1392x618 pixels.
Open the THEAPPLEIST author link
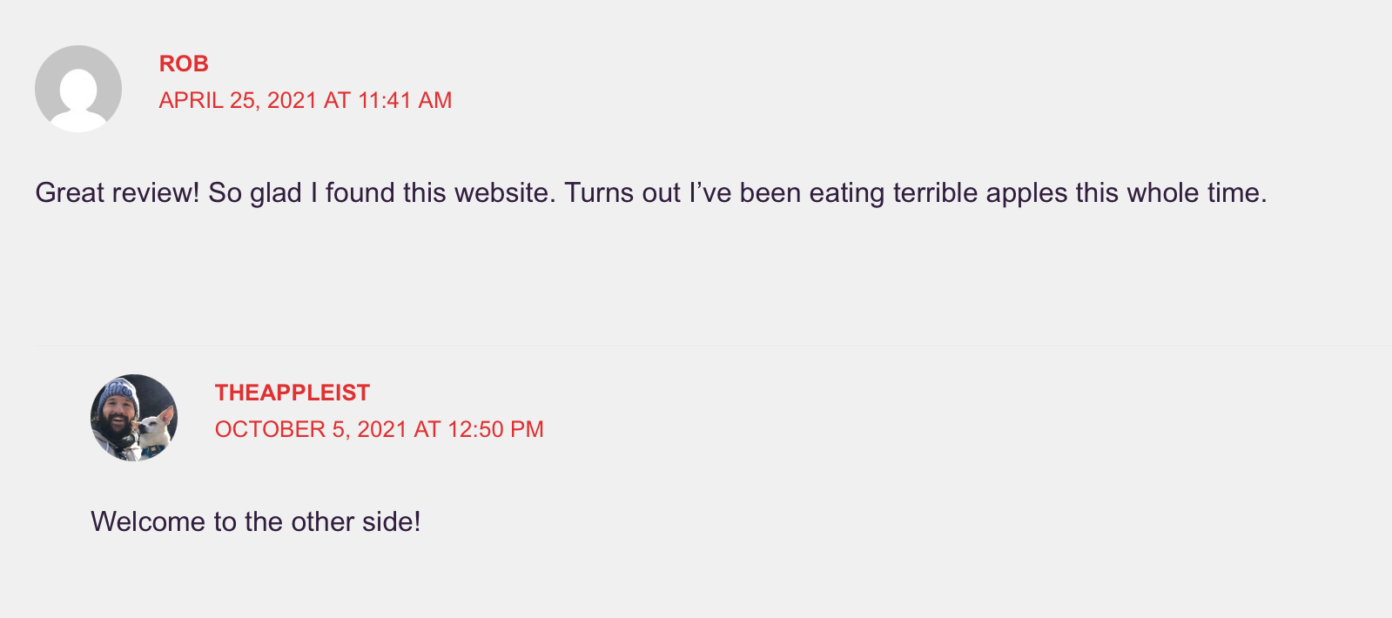[x=293, y=393]
